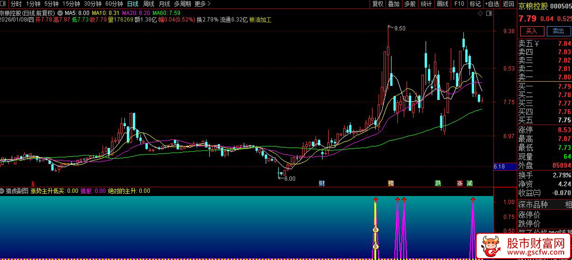Click the orange 榜 event marker
The image size is (572, 260).
(x=391, y=183)
